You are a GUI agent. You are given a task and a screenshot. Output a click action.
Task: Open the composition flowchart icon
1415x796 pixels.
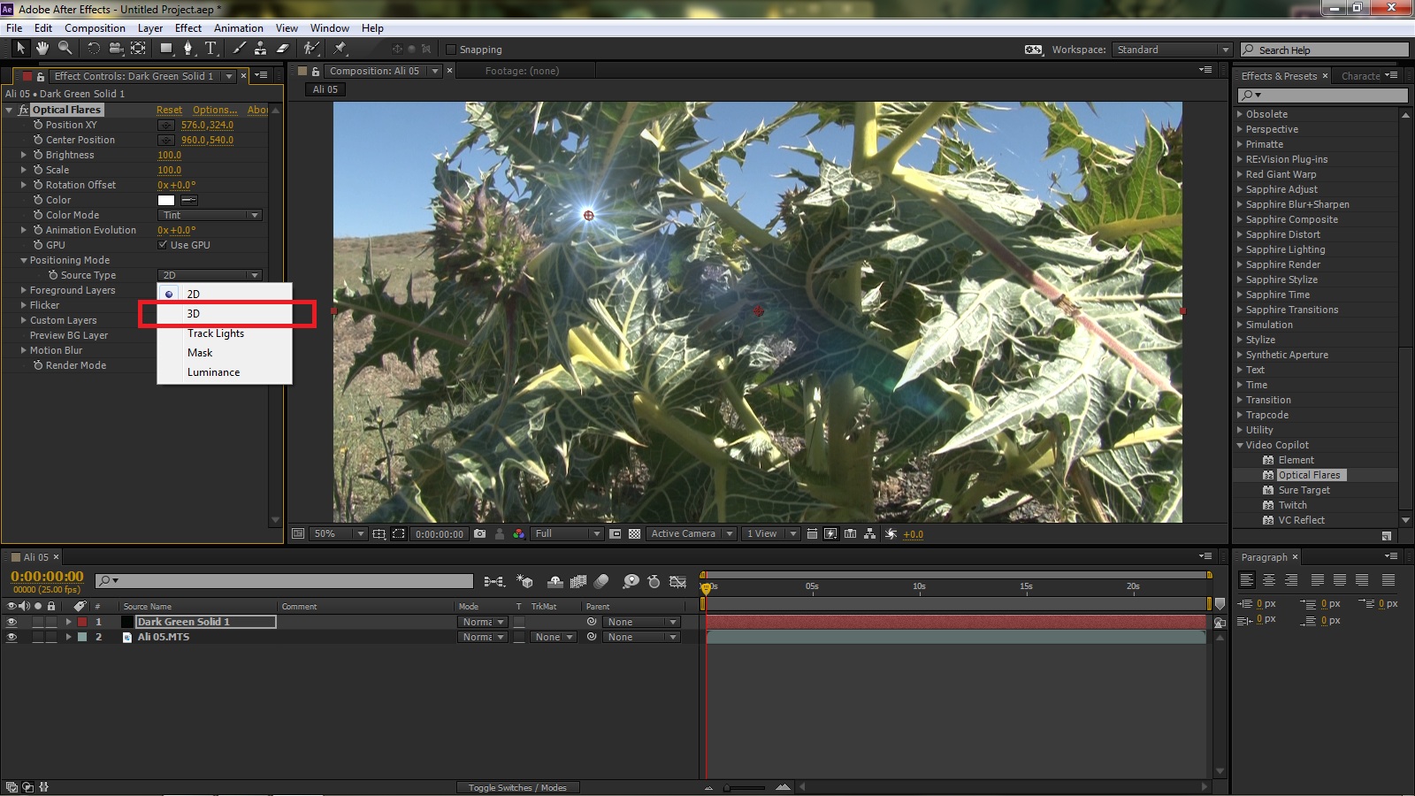[870, 534]
